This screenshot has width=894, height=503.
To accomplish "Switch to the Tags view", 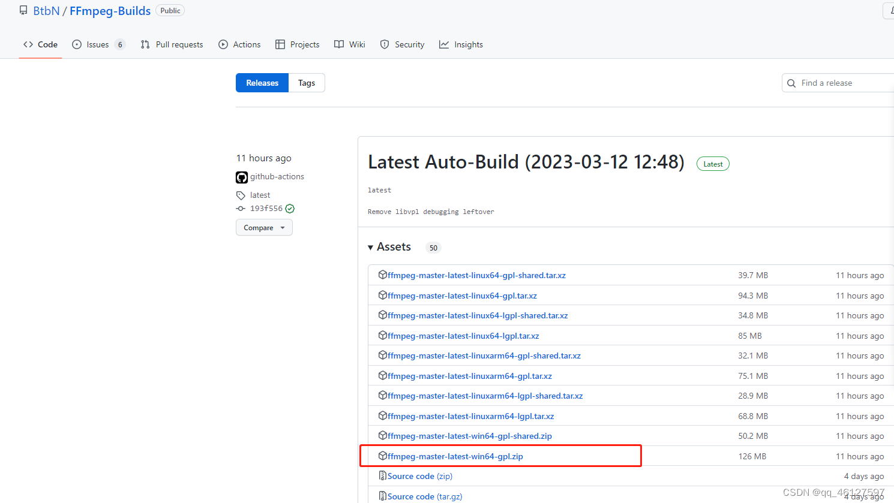I will (x=307, y=83).
